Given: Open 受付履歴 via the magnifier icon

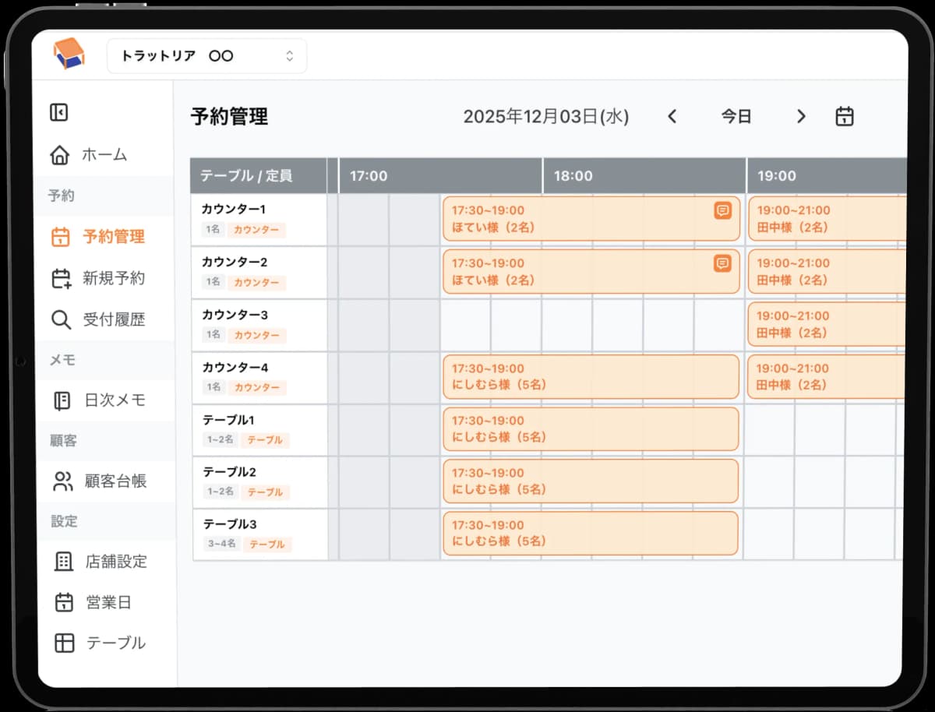Looking at the screenshot, I should point(62,319).
